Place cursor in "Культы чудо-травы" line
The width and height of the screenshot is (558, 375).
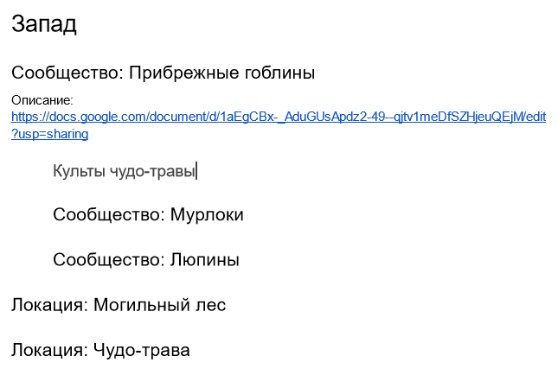coord(125,171)
